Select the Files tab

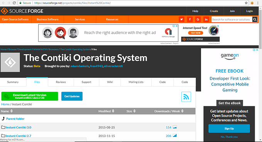(37, 82)
